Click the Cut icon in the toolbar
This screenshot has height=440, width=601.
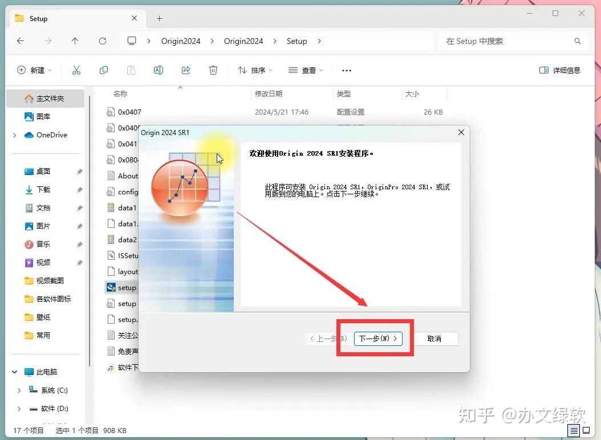click(76, 70)
